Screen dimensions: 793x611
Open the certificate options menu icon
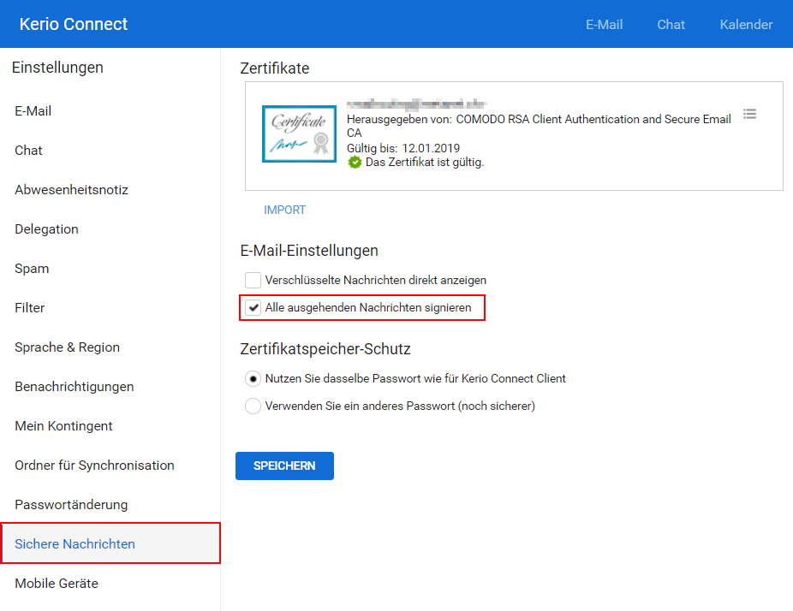[749, 114]
